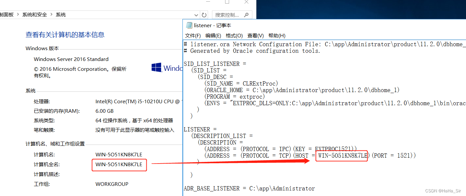Click the LISTENER = line in Notepad
466x196 pixels.
(x=200, y=129)
